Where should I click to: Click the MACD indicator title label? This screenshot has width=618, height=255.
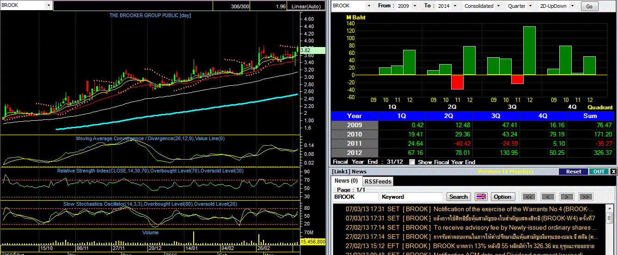[151, 138]
